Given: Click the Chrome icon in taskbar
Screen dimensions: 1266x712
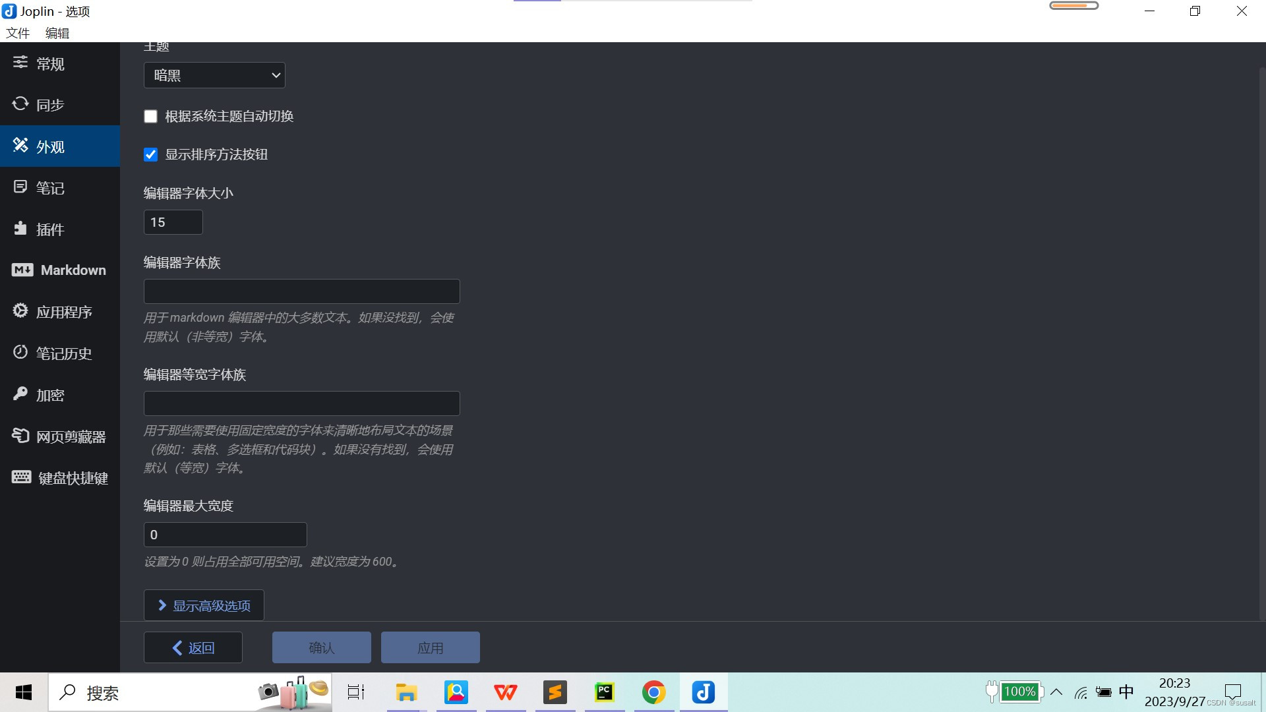Looking at the screenshot, I should pos(653,692).
